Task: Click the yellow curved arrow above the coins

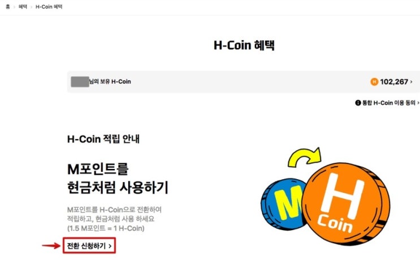Action: coord(305,158)
